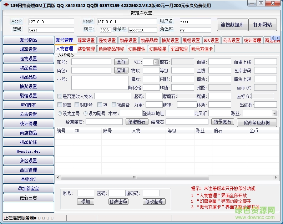The height and width of the screenshot is (224, 283).
Task: Switch to the 物品设置 top tab
Action: (x=128, y=40)
